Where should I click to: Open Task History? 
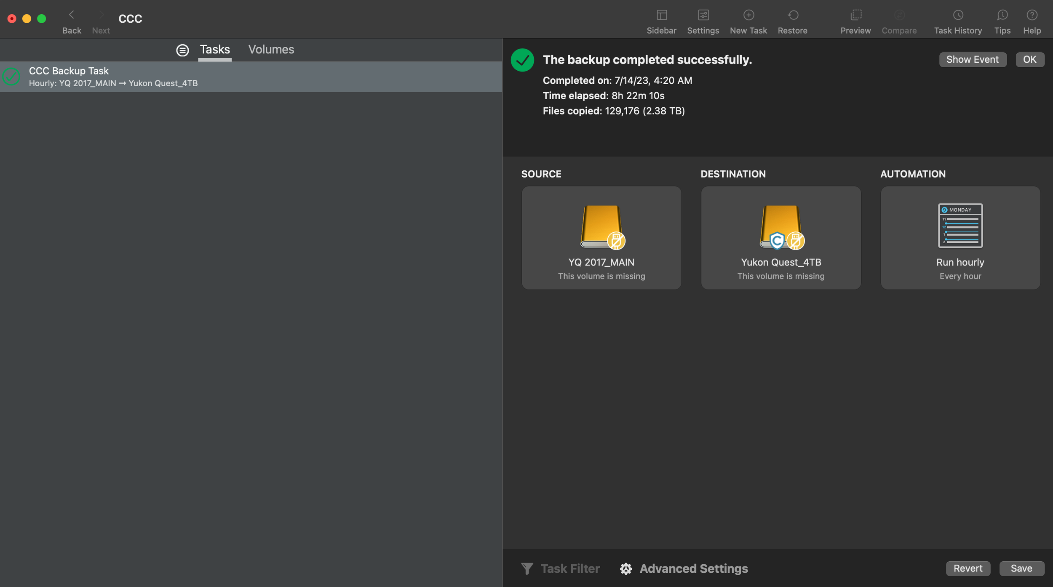(958, 15)
